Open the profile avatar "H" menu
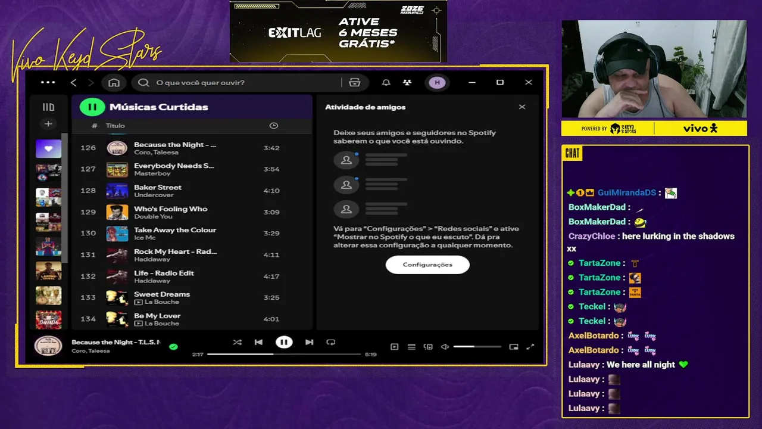 pyautogui.click(x=438, y=82)
